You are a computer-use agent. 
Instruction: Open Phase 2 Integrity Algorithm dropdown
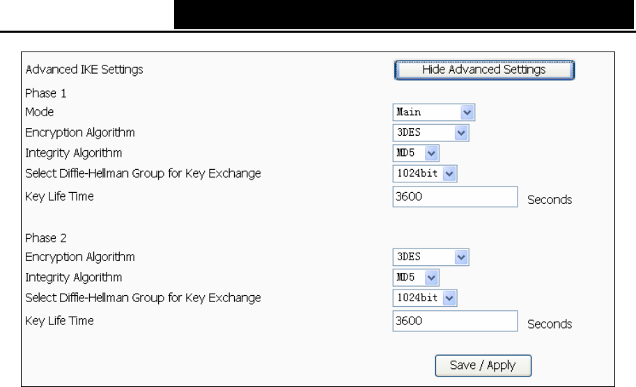click(416, 278)
